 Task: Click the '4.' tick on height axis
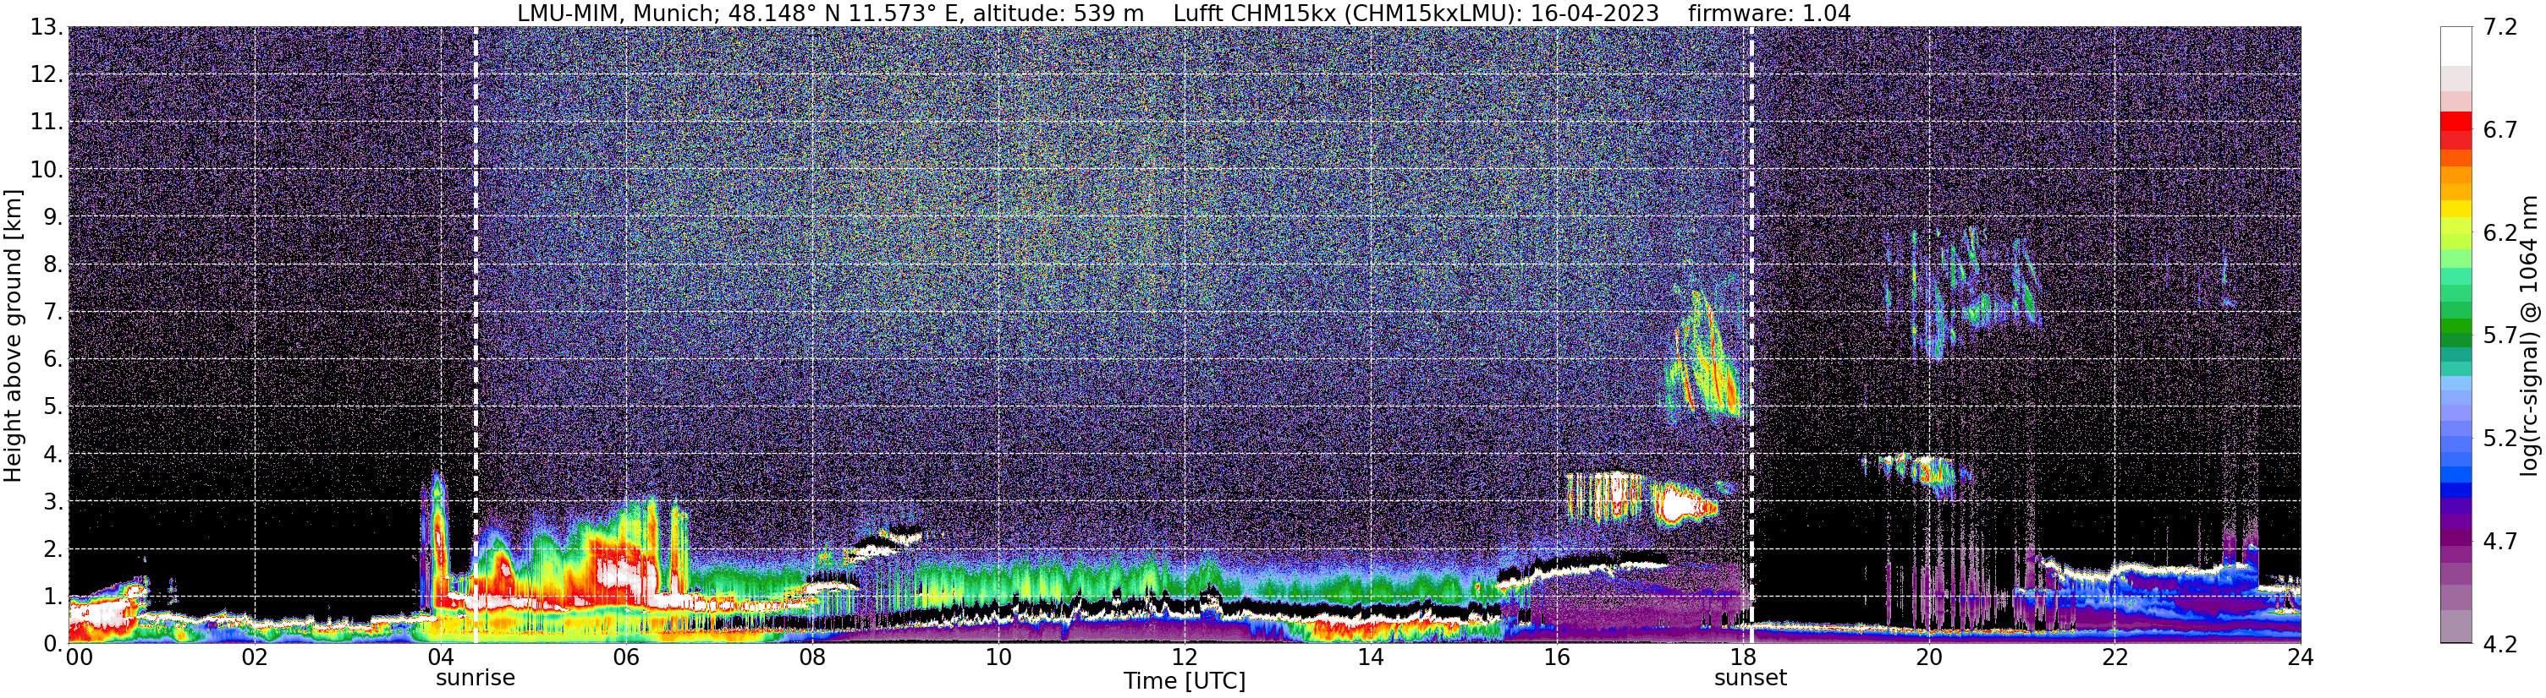[x=52, y=454]
